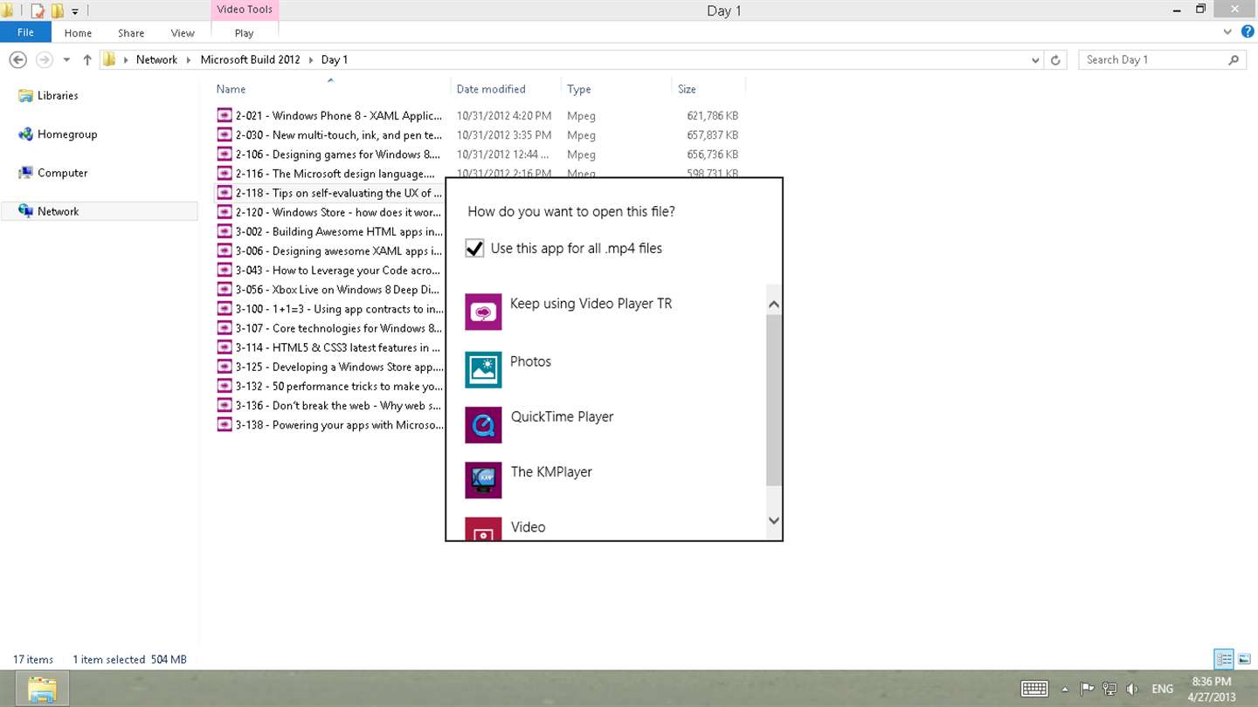
Task: Switch to large thumbnails view icon
Action: coord(1245,659)
